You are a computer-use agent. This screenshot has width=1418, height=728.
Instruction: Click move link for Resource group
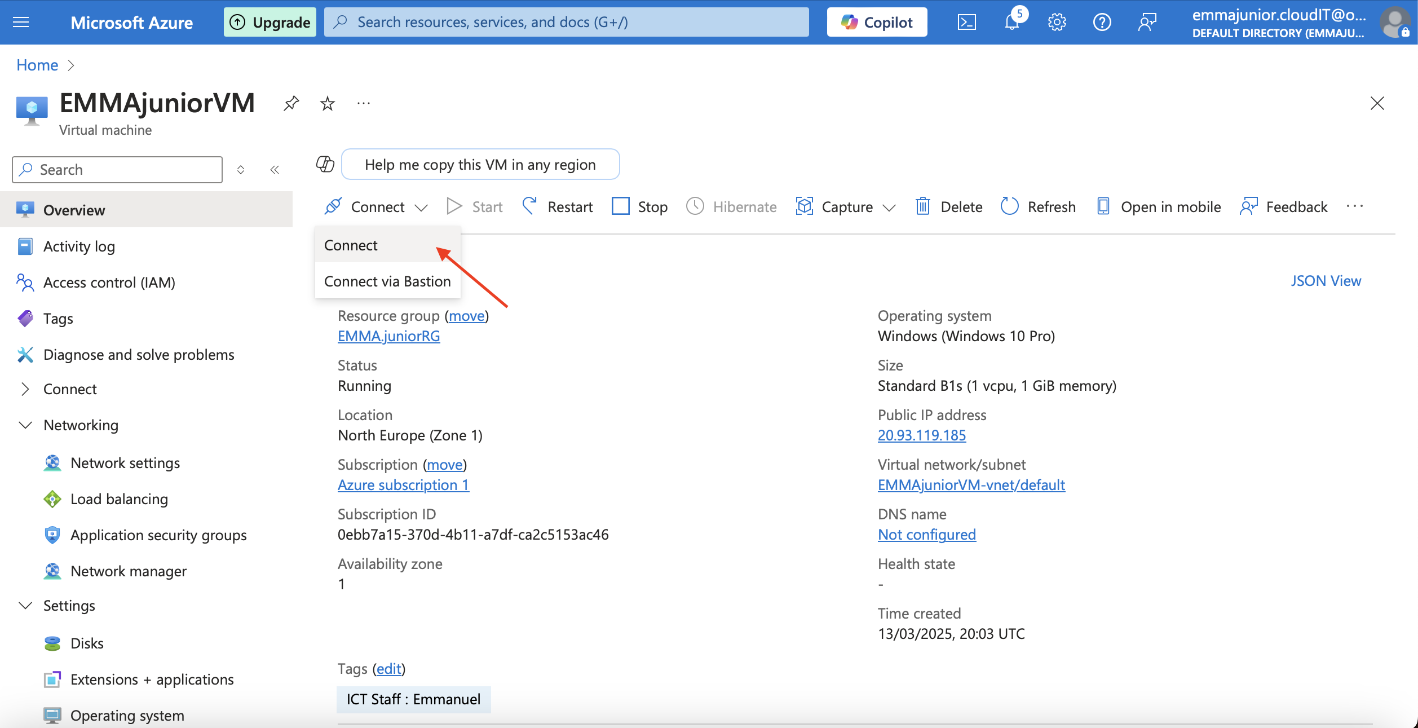click(x=467, y=316)
